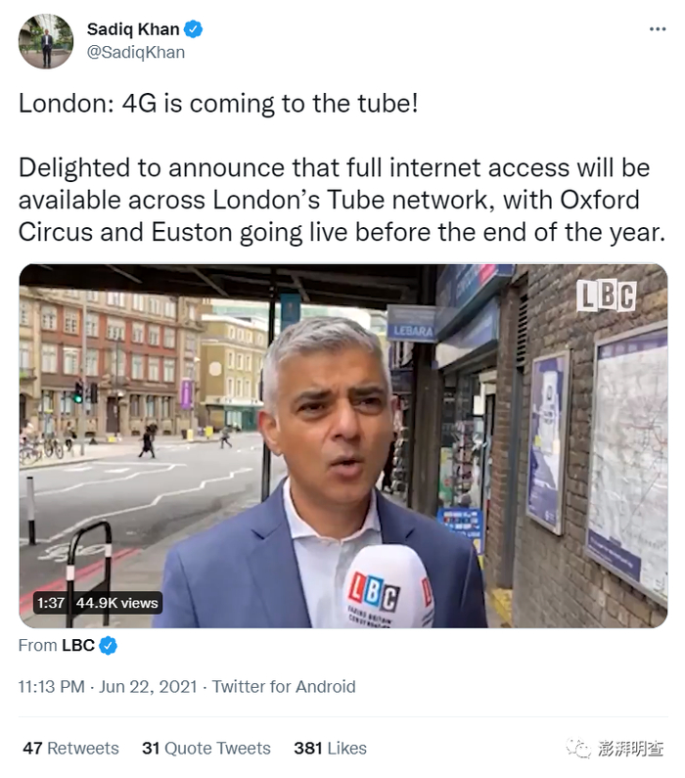Click the LBC logo watermark in video
685x778 pixels.
(x=606, y=296)
